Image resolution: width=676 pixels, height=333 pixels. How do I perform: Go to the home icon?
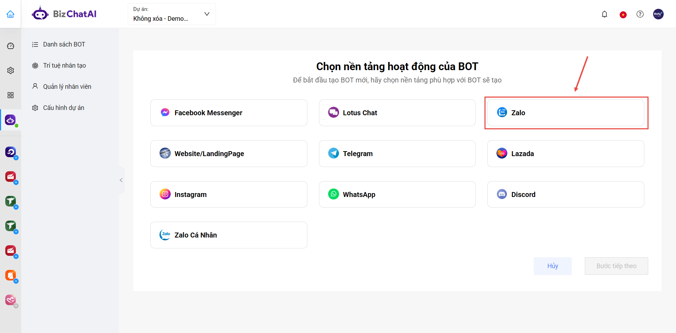pos(11,14)
